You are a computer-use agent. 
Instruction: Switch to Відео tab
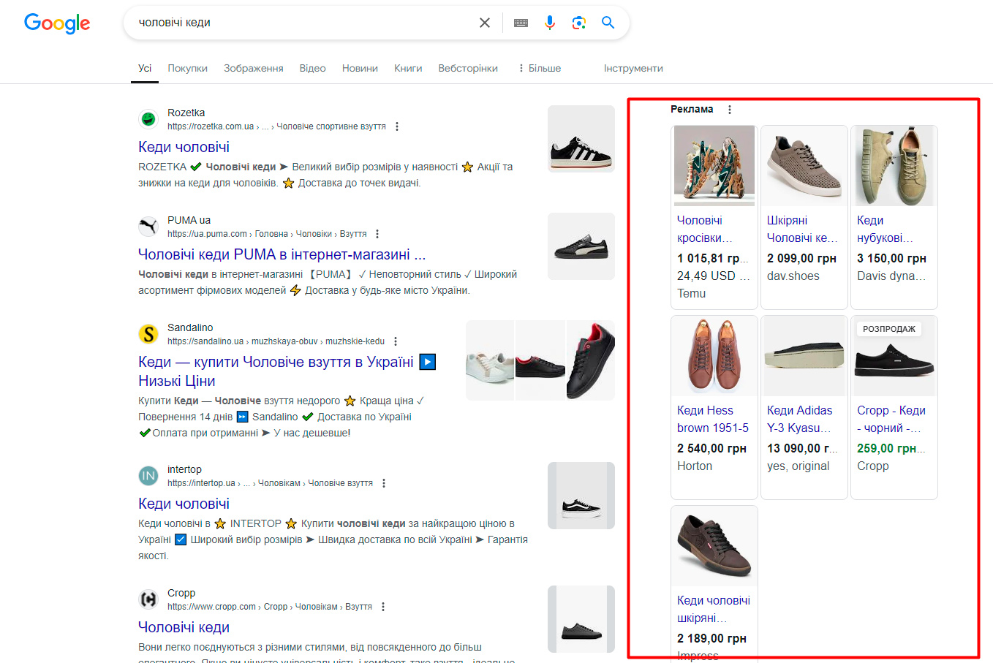[312, 68]
